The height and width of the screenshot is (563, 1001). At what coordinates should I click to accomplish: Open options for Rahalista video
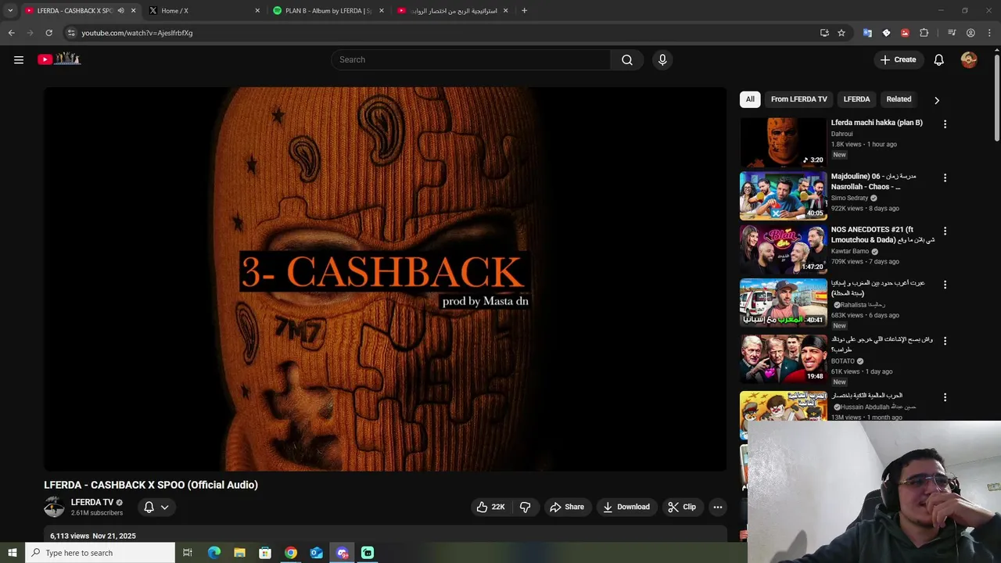(945, 285)
